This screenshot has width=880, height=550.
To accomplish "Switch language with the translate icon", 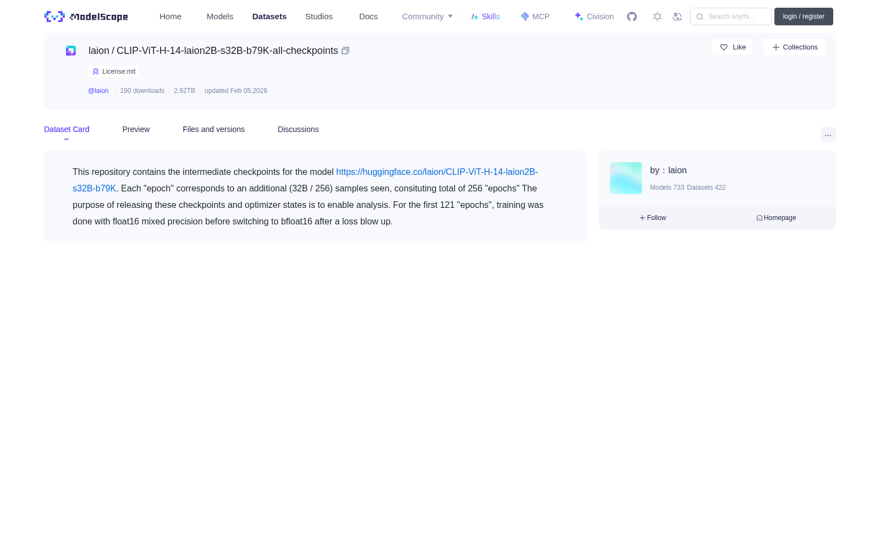I will pyautogui.click(x=678, y=16).
